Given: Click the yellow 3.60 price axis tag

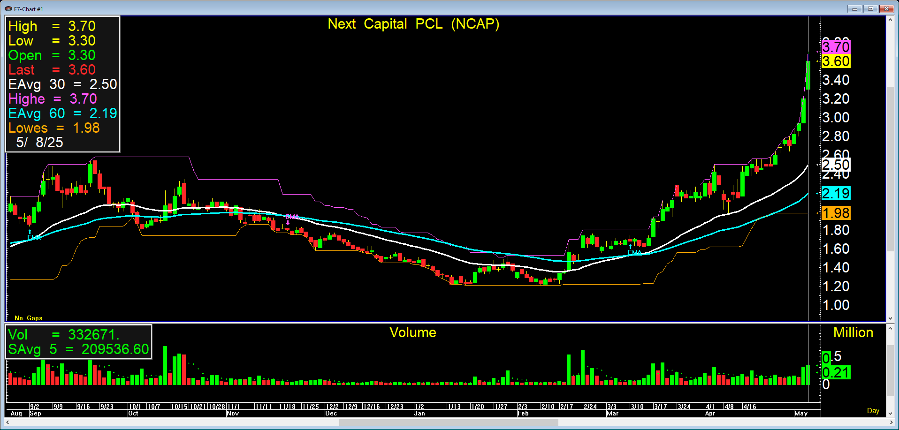Looking at the screenshot, I should (x=836, y=61).
